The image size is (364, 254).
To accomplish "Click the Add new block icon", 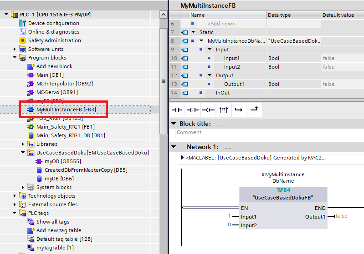I will point(31,66).
